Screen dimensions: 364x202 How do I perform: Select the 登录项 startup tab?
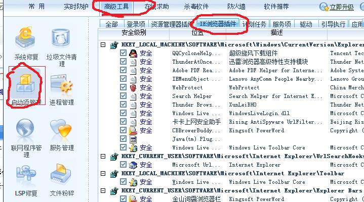136,24
